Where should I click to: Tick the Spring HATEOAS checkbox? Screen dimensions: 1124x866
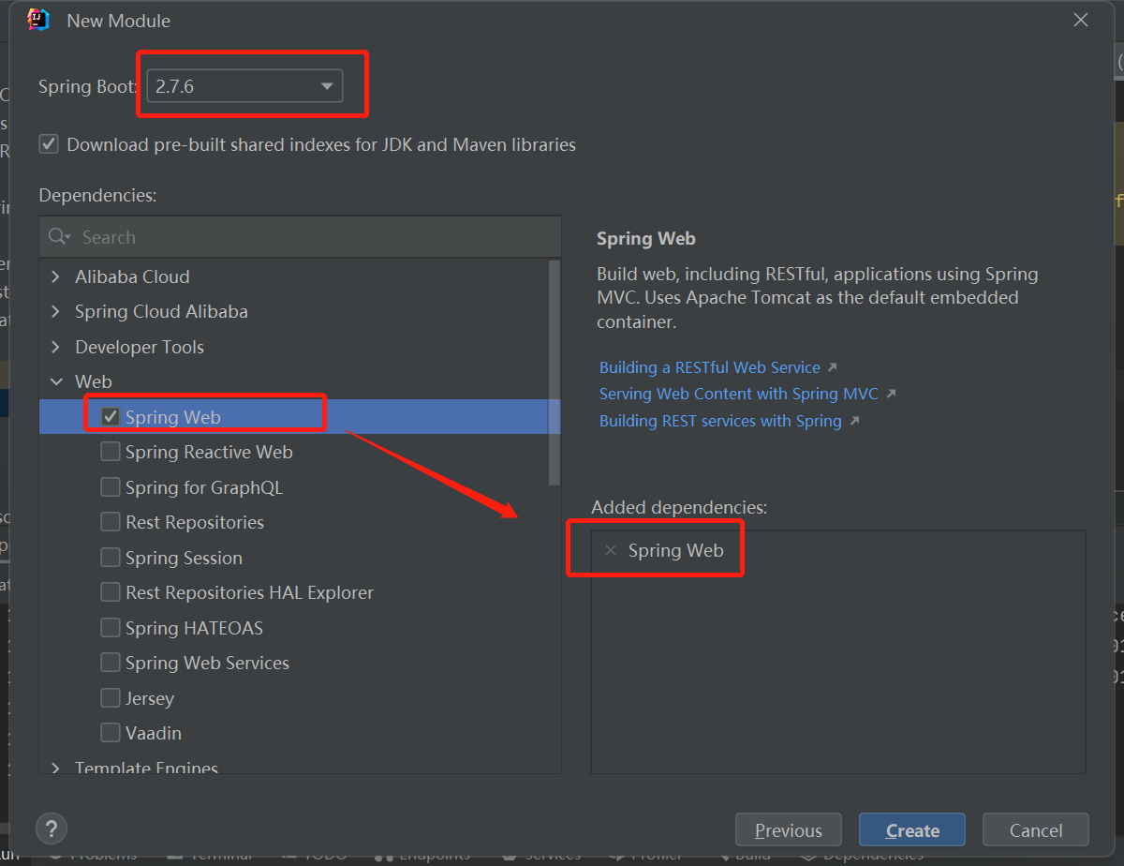[x=111, y=628]
